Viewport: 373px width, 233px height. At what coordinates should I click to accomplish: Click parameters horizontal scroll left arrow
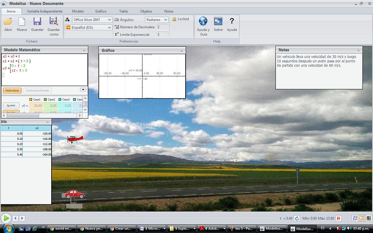(x=4, y=115)
